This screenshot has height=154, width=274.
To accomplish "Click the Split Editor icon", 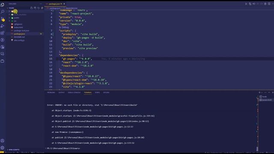I will [x=269, y=4].
